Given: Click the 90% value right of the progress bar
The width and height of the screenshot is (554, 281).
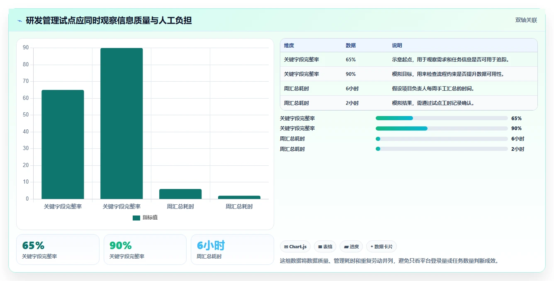Looking at the screenshot, I should 516,128.
